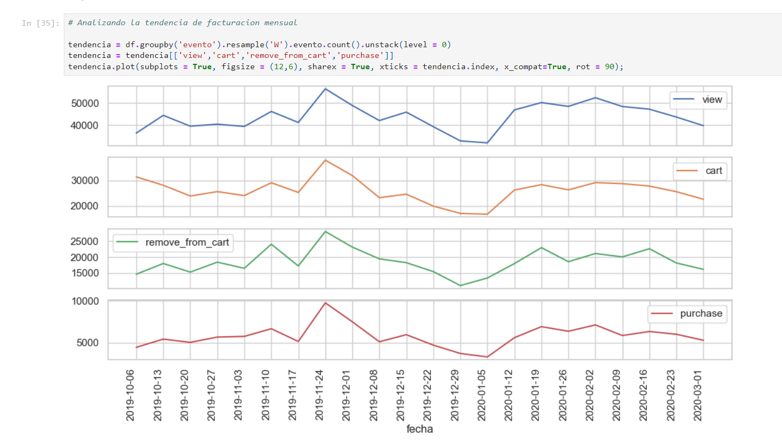
Task: Click the 20000 y-axis label on cart plot
Action: coord(85,206)
